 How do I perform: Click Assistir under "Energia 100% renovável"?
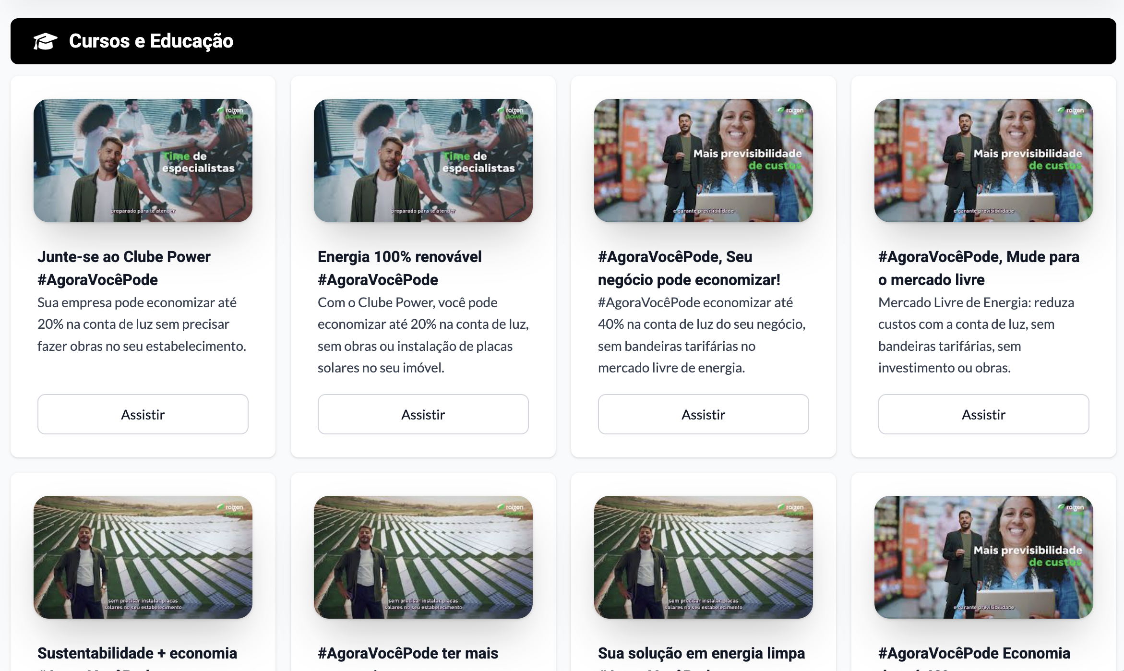point(423,414)
